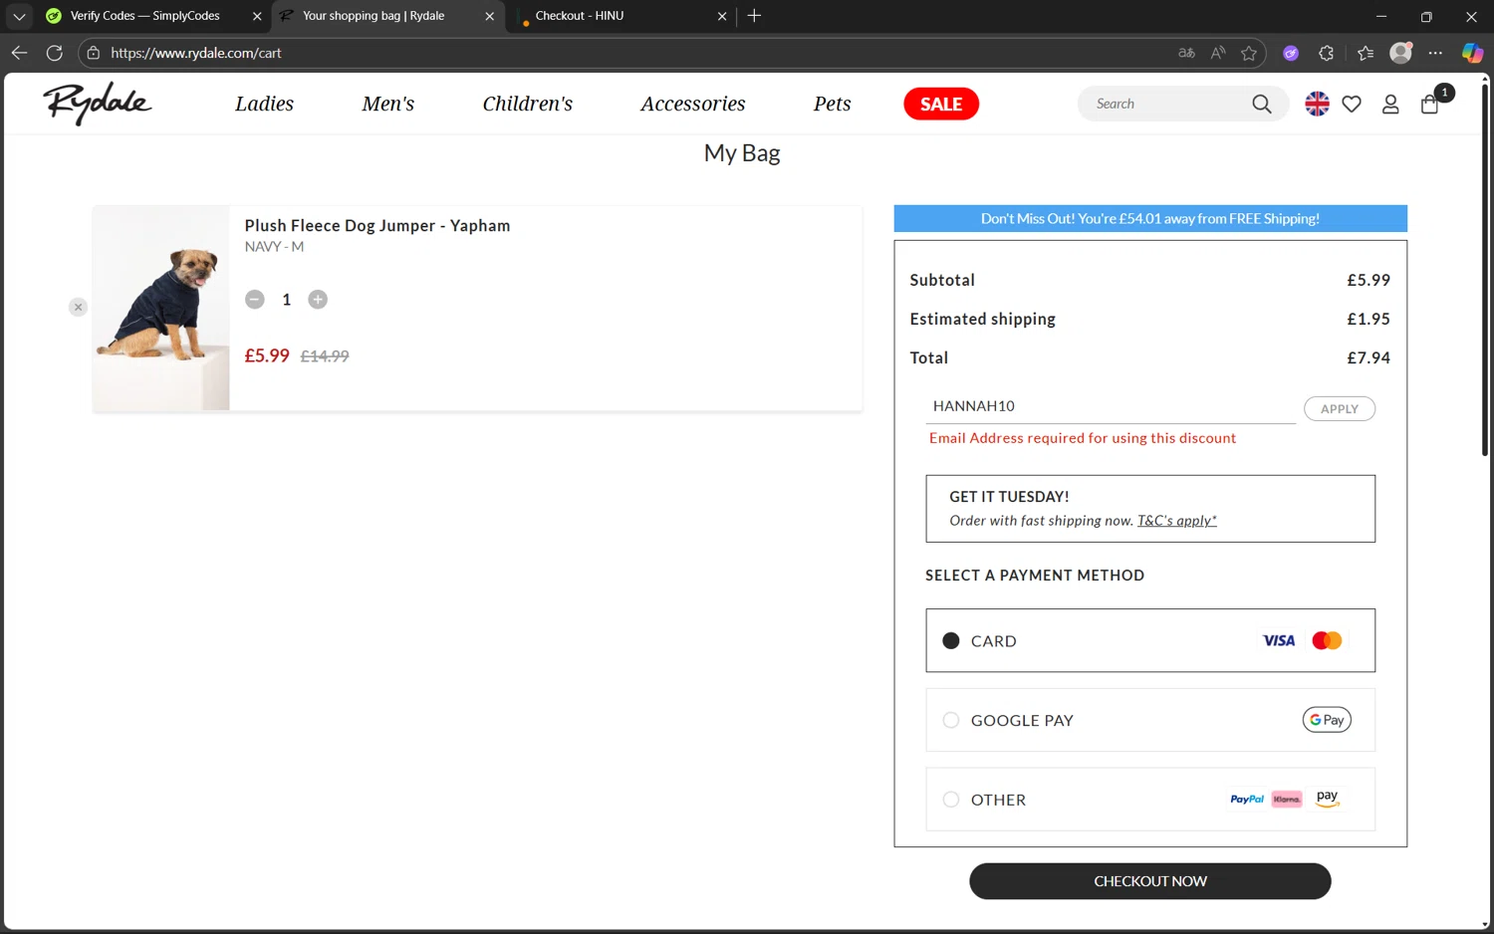Screen dimensions: 1494x934
Task: Click the Rydale logo
Action: pos(98,104)
